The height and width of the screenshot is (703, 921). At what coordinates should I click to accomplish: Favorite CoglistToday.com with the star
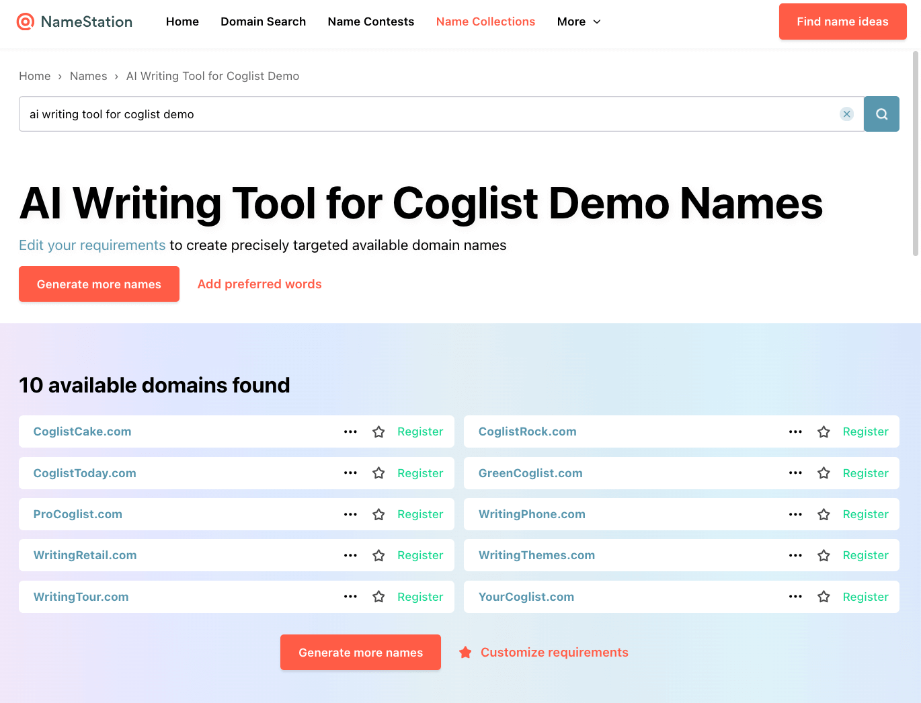[378, 473]
